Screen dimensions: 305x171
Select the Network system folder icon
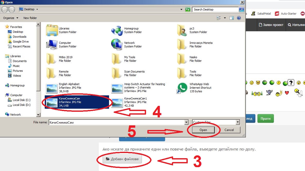117,45
